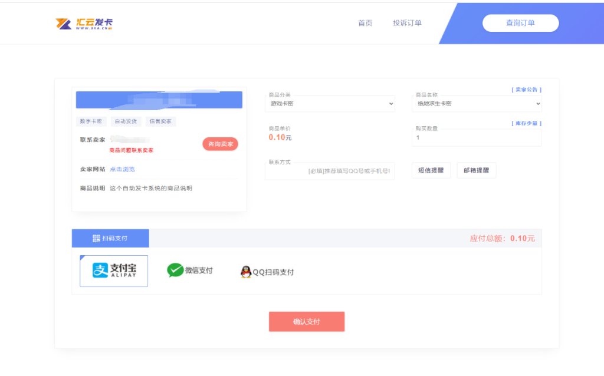
Task: Switch to the 扫码支付 payment tab
Action: [110, 238]
